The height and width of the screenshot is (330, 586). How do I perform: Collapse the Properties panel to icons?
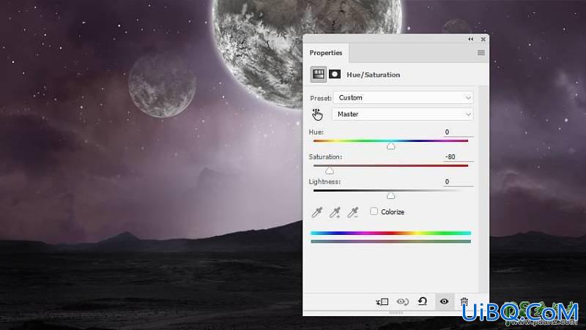471,39
